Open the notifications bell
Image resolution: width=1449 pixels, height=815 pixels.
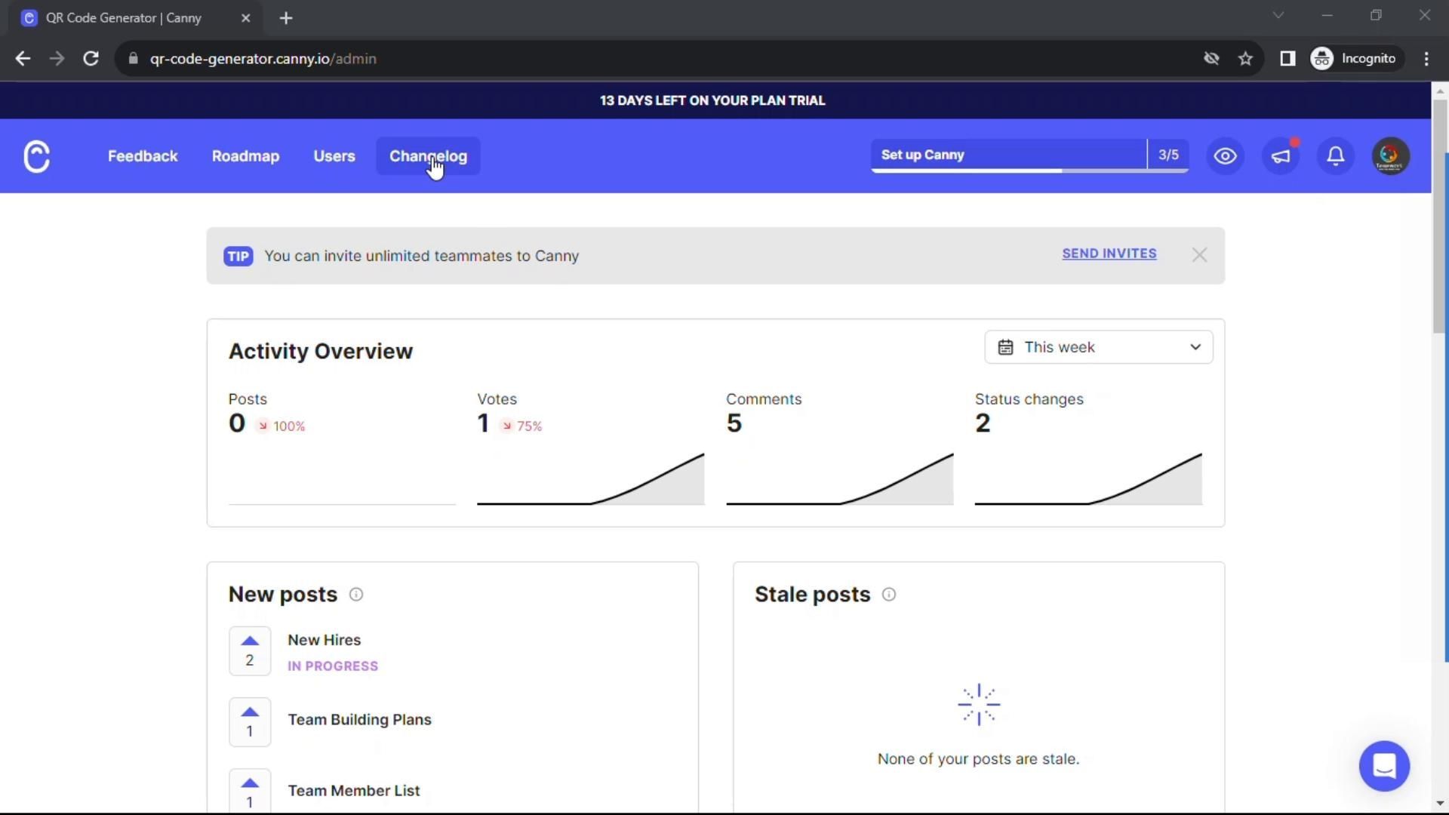pos(1336,156)
